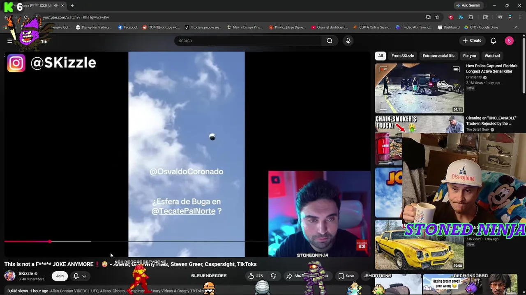
Task: Open the 'CDTFA Online Servic...' bookmark
Action: 372,27
